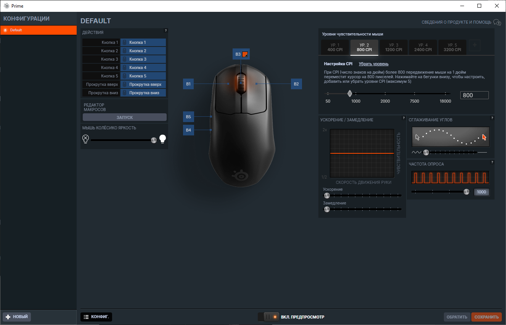Click the Настройка CPI label

pyautogui.click(x=338, y=64)
